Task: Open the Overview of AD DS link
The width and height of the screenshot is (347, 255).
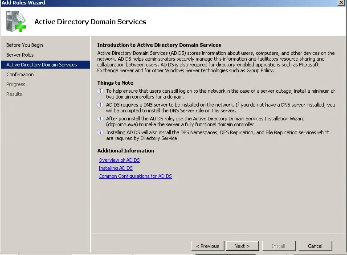Action: tap(119, 160)
